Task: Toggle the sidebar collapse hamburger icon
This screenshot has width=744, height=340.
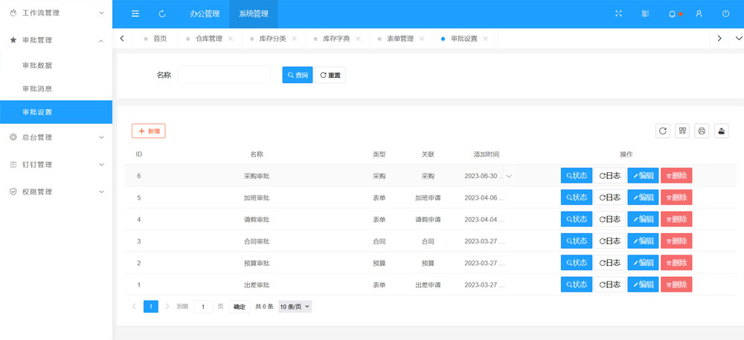Action: click(135, 13)
